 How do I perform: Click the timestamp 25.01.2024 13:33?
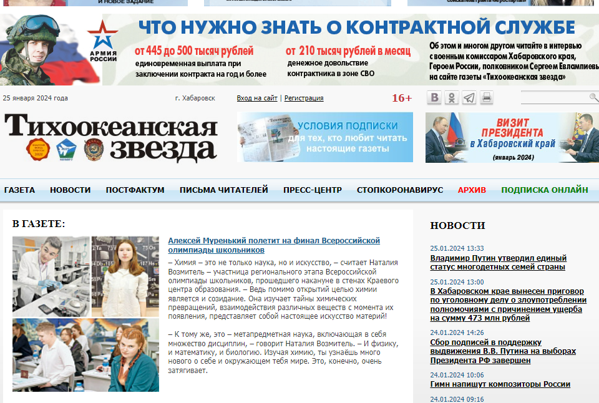tap(457, 248)
